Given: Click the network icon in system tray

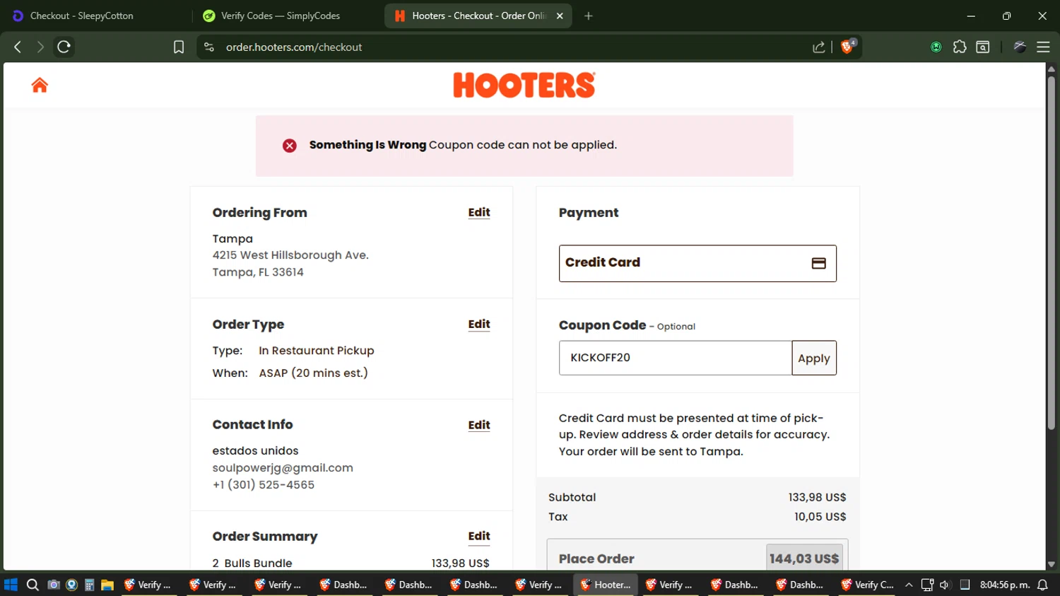Looking at the screenshot, I should (x=927, y=585).
